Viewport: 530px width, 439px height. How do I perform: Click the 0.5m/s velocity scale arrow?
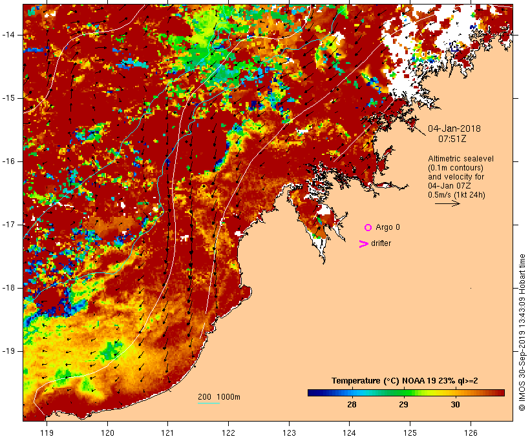tap(447, 203)
